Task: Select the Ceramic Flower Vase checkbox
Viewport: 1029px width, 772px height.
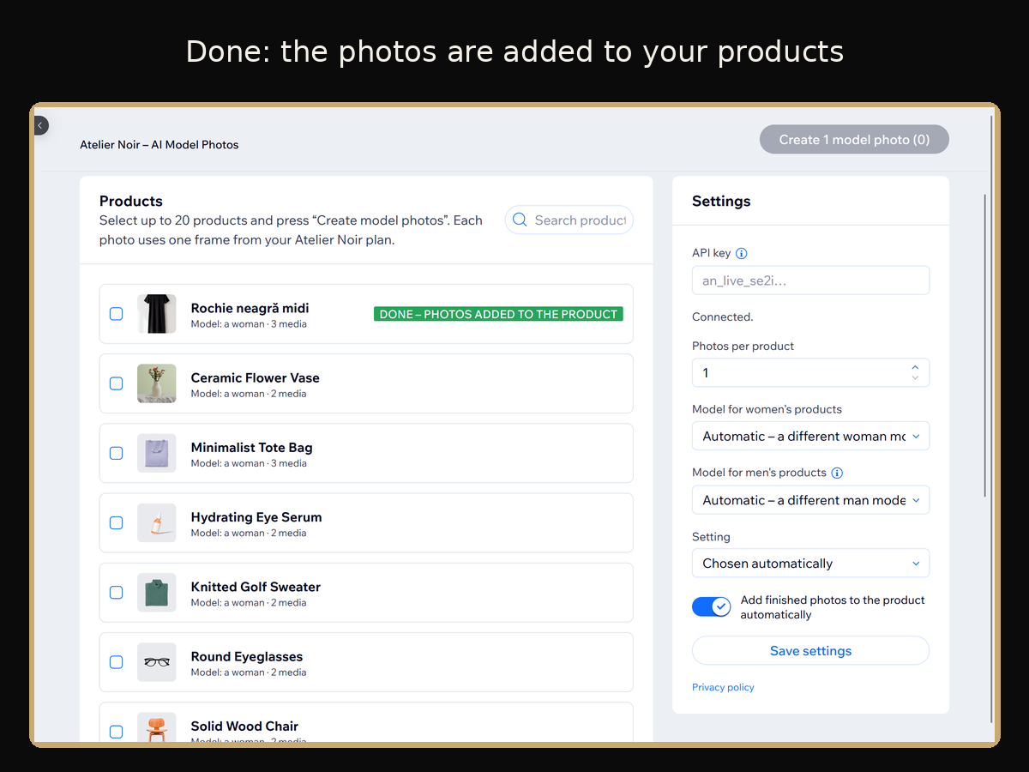Action: tap(117, 383)
